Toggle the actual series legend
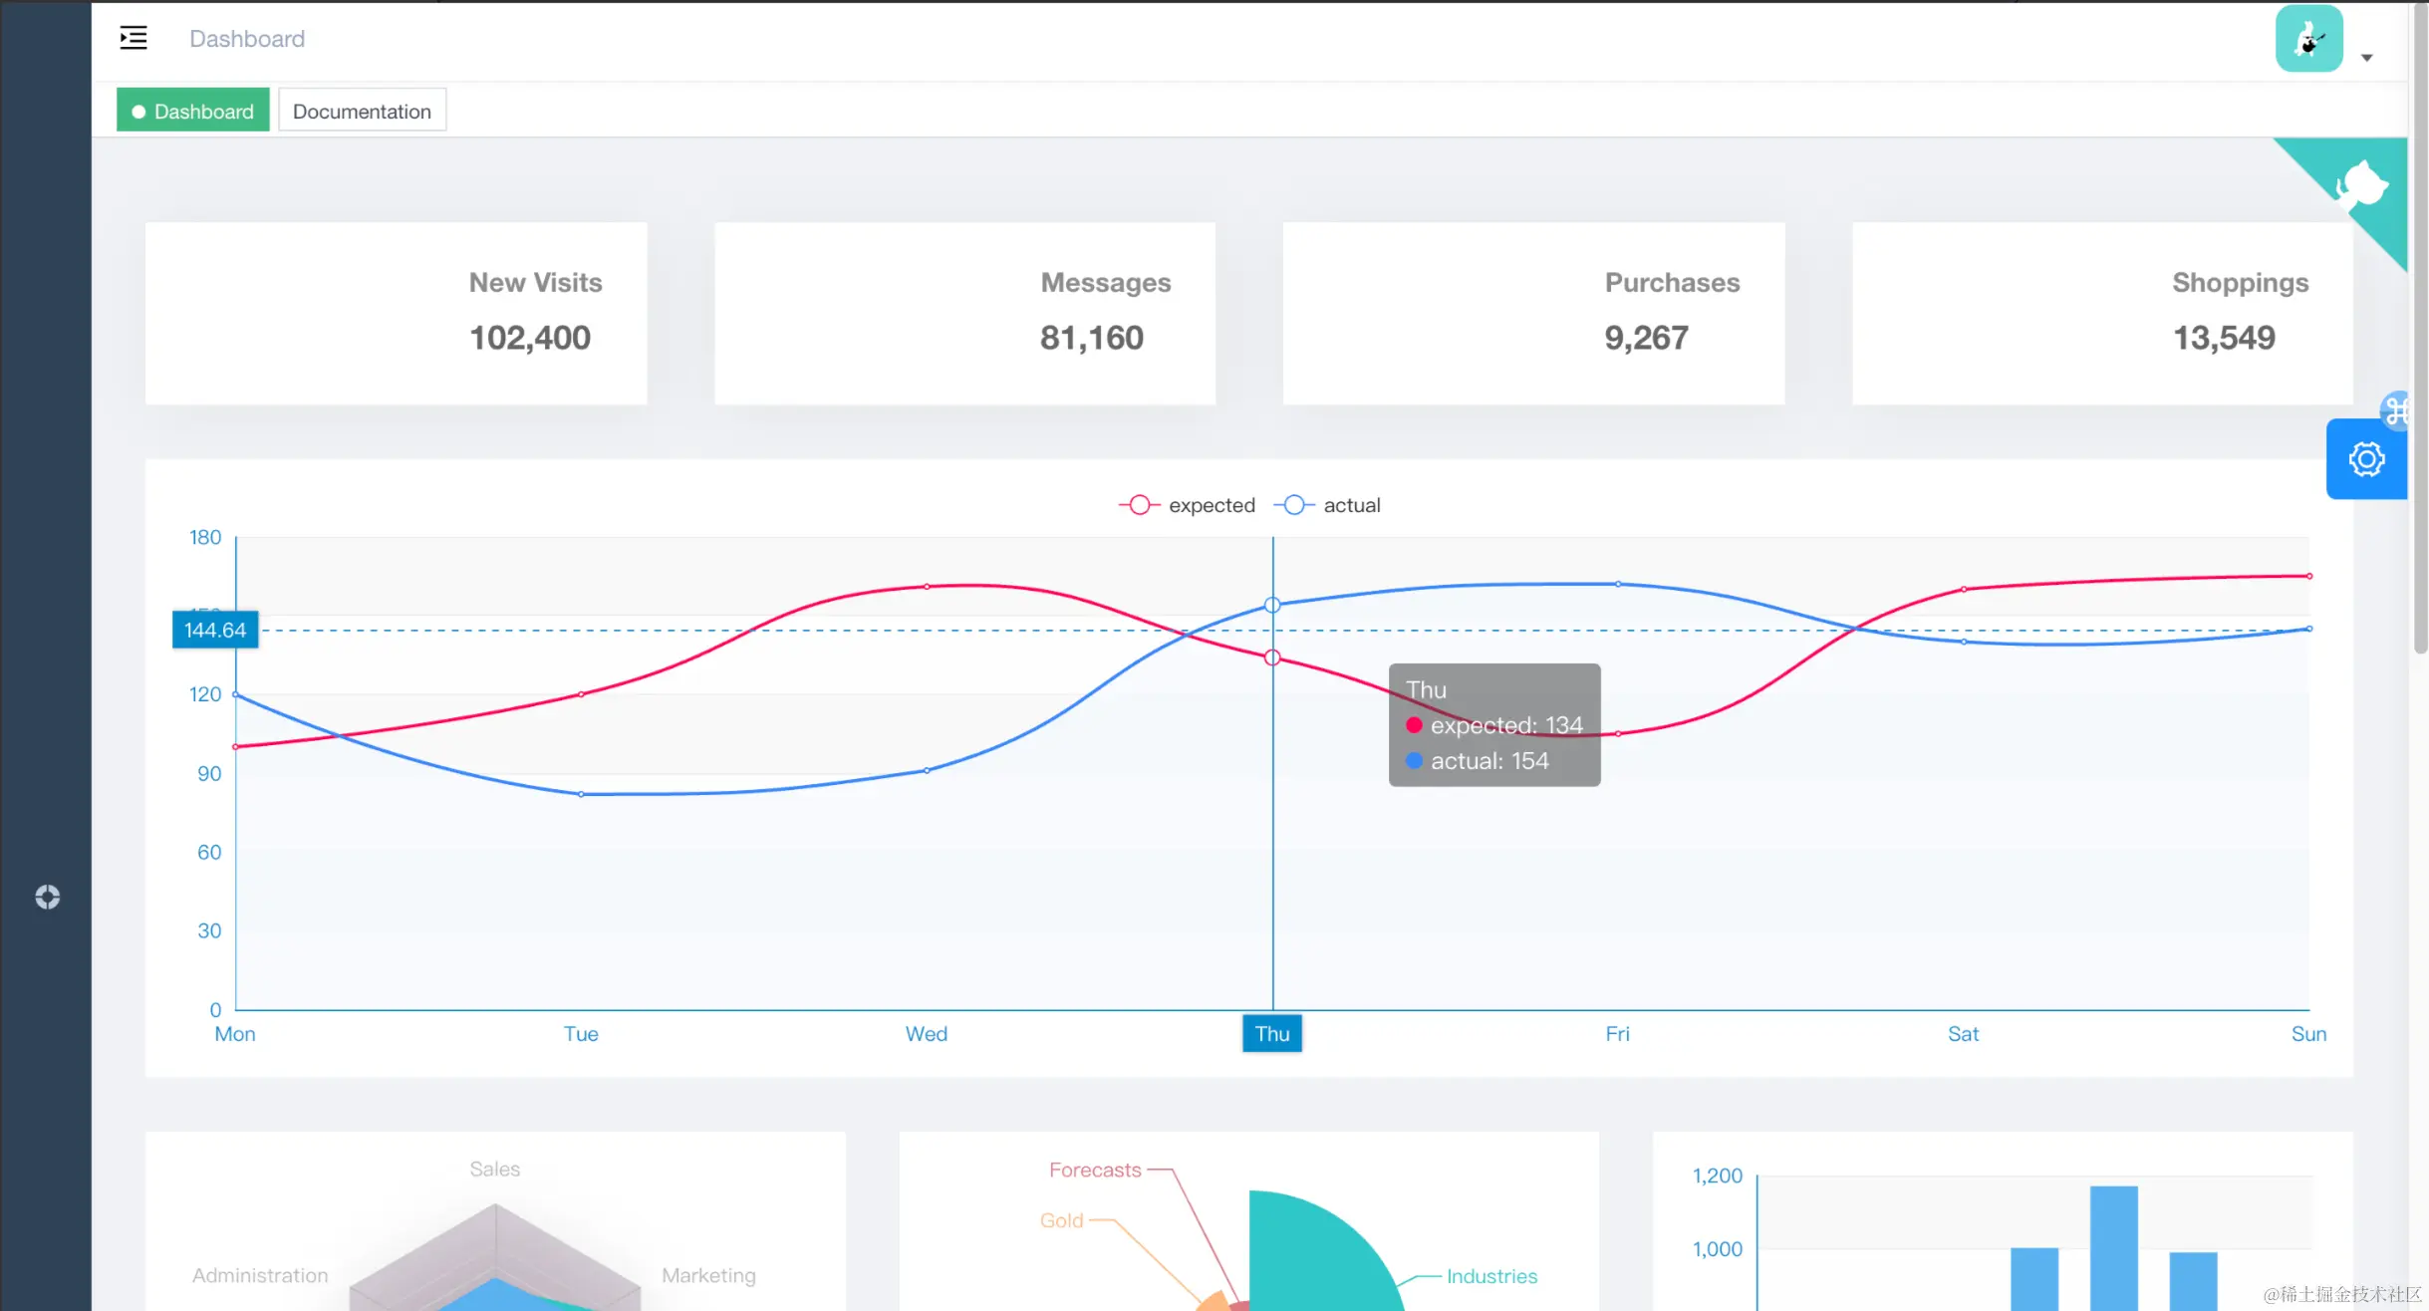2429x1311 pixels. (x=1328, y=505)
